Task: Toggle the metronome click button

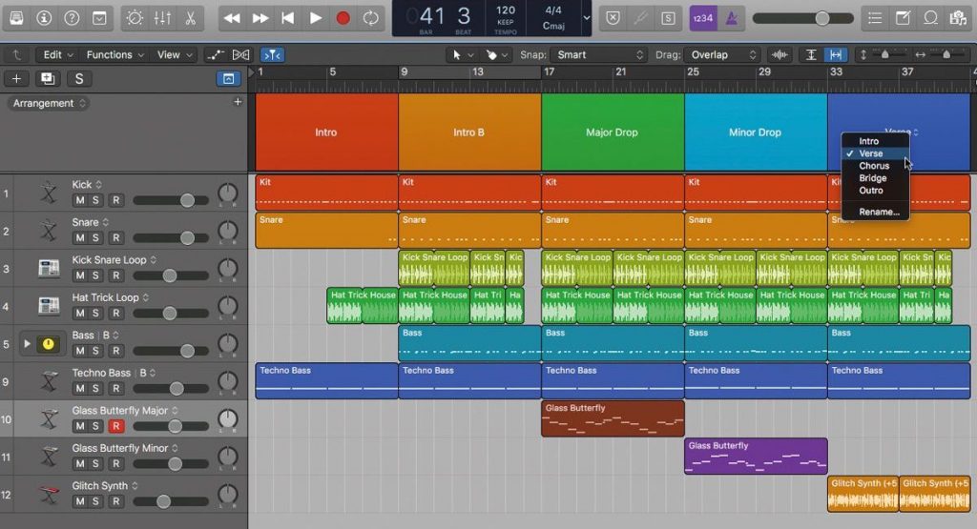Action: (732, 18)
